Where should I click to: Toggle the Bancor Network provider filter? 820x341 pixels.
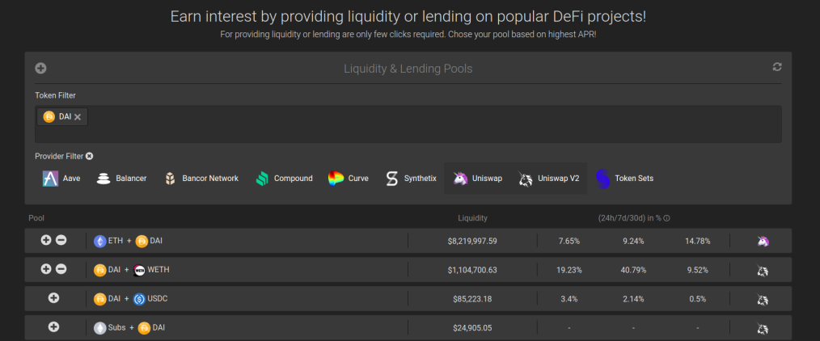click(201, 179)
